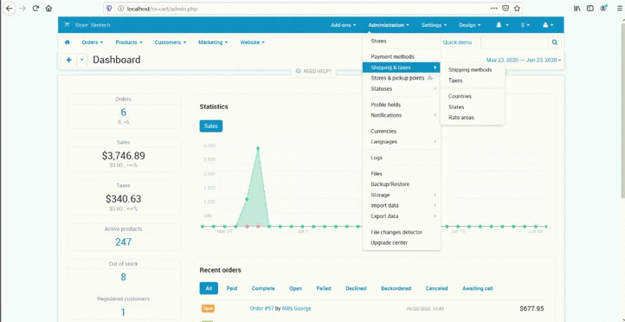Expand the currency dollar dropdown
Image resolution: width=625 pixels, height=322 pixels.
[x=525, y=25]
